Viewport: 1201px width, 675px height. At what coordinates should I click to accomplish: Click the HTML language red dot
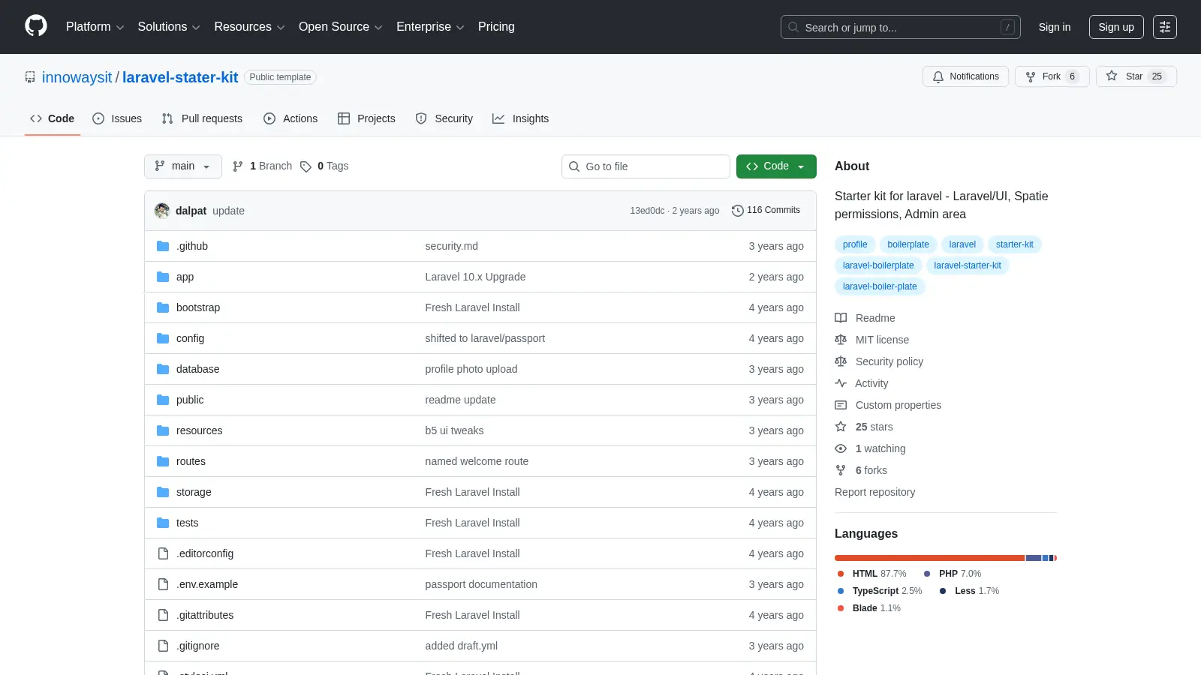coord(841,574)
